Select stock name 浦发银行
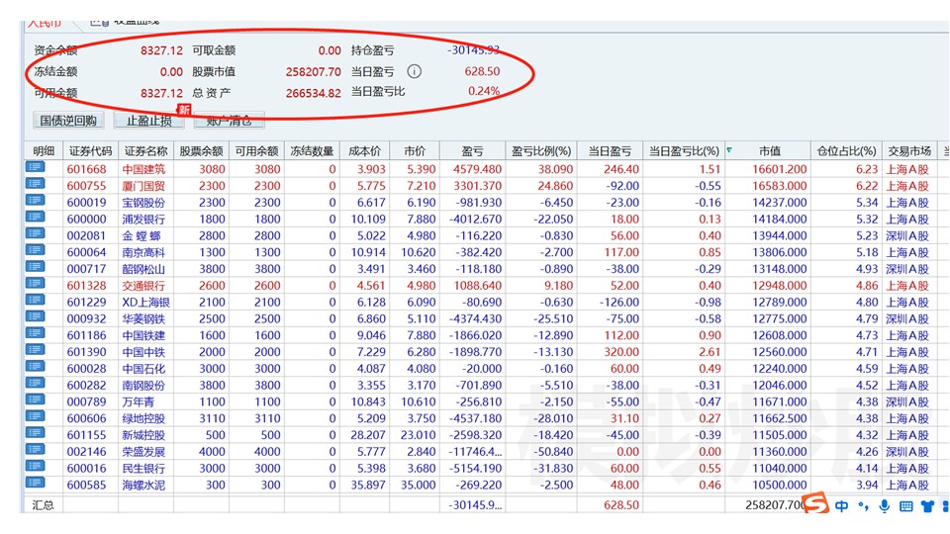Screen dimensions: 950x534 [x=143, y=220]
